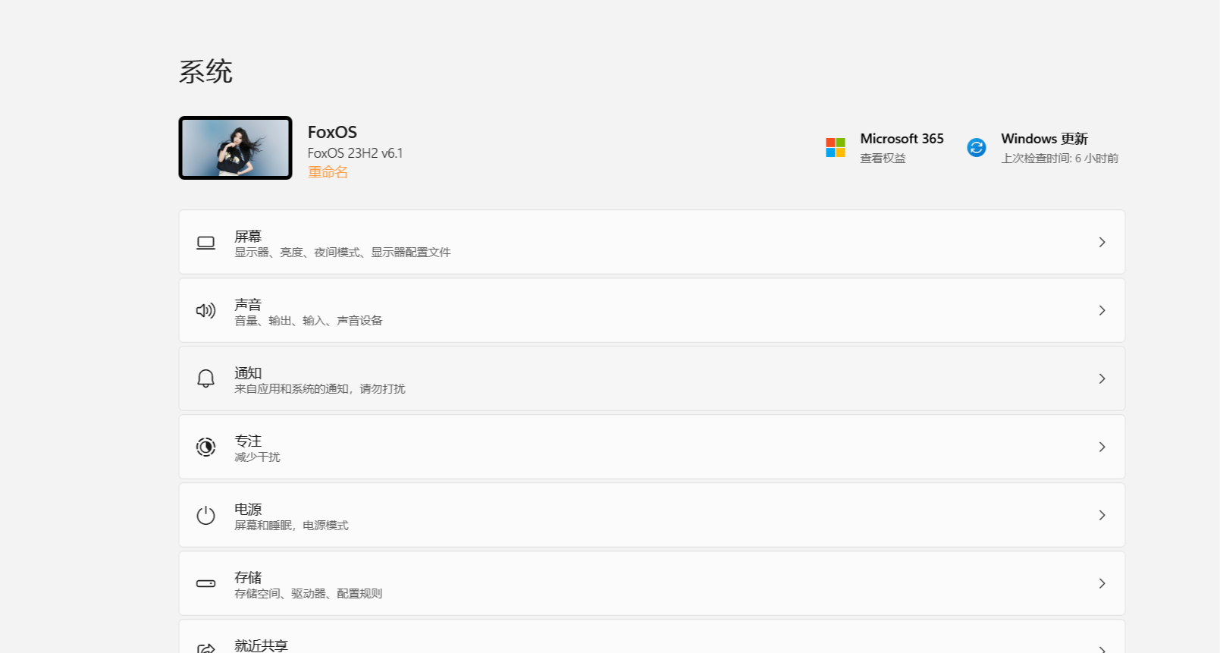1220x653 pixels.
Task: Open the 屏幕 row chevron
Action: (1102, 242)
